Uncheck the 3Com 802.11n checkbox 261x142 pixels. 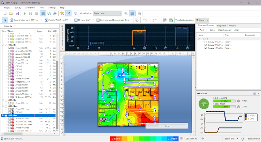click(x=9, y=48)
